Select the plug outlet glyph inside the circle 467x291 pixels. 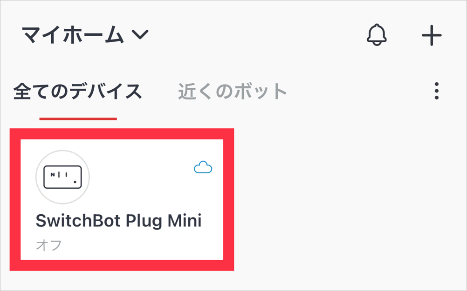[x=62, y=177]
